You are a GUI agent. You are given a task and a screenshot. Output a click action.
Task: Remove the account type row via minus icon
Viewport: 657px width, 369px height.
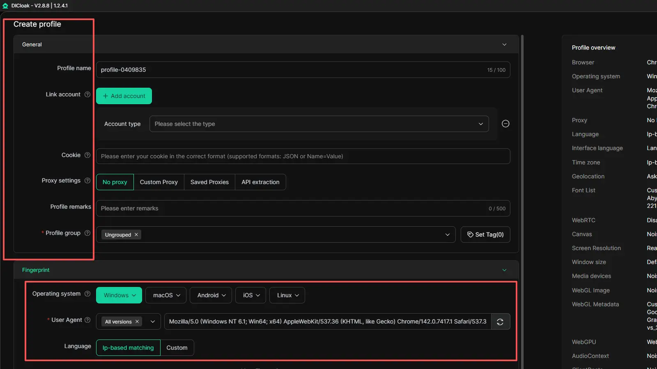point(505,124)
